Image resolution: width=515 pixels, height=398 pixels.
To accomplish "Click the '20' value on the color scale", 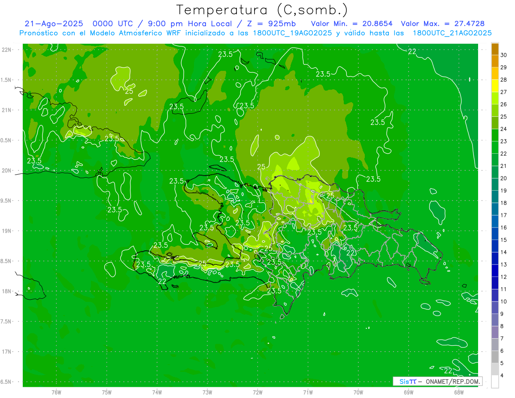I will click(x=504, y=178).
